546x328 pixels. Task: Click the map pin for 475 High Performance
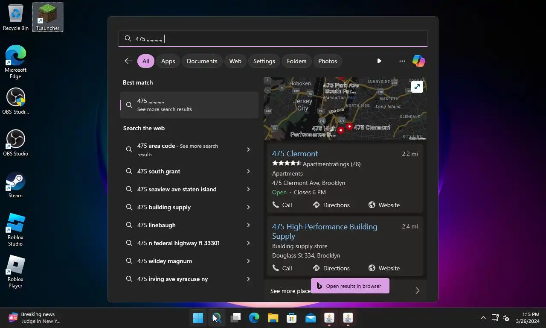tap(340, 130)
